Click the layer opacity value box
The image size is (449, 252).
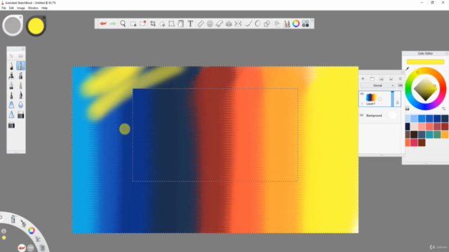click(401, 85)
